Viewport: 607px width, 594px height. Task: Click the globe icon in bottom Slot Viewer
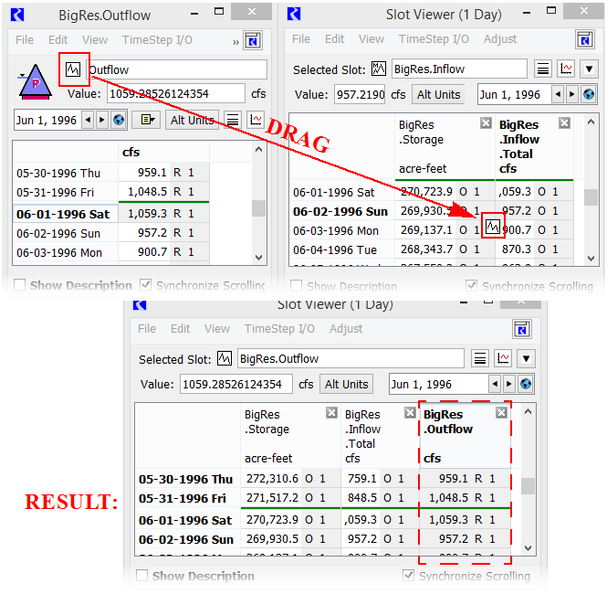click(525, 385)
